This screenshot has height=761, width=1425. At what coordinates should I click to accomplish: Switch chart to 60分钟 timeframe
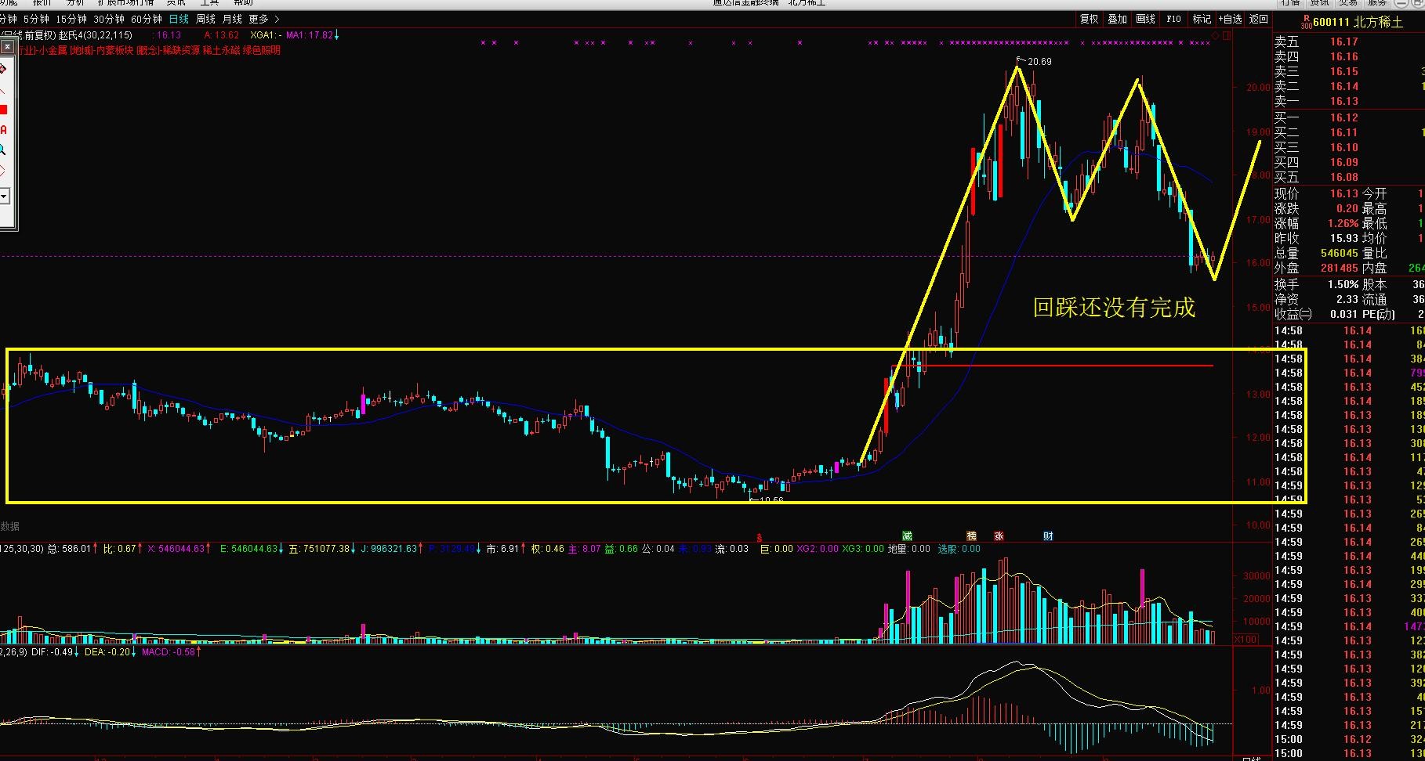click(147, 19)
